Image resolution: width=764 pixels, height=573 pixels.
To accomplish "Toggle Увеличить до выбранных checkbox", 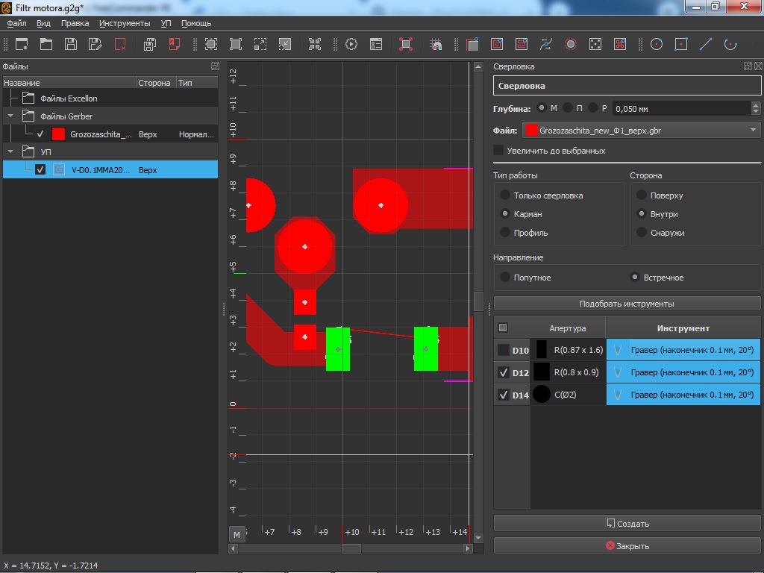I will tap(498, 151).
